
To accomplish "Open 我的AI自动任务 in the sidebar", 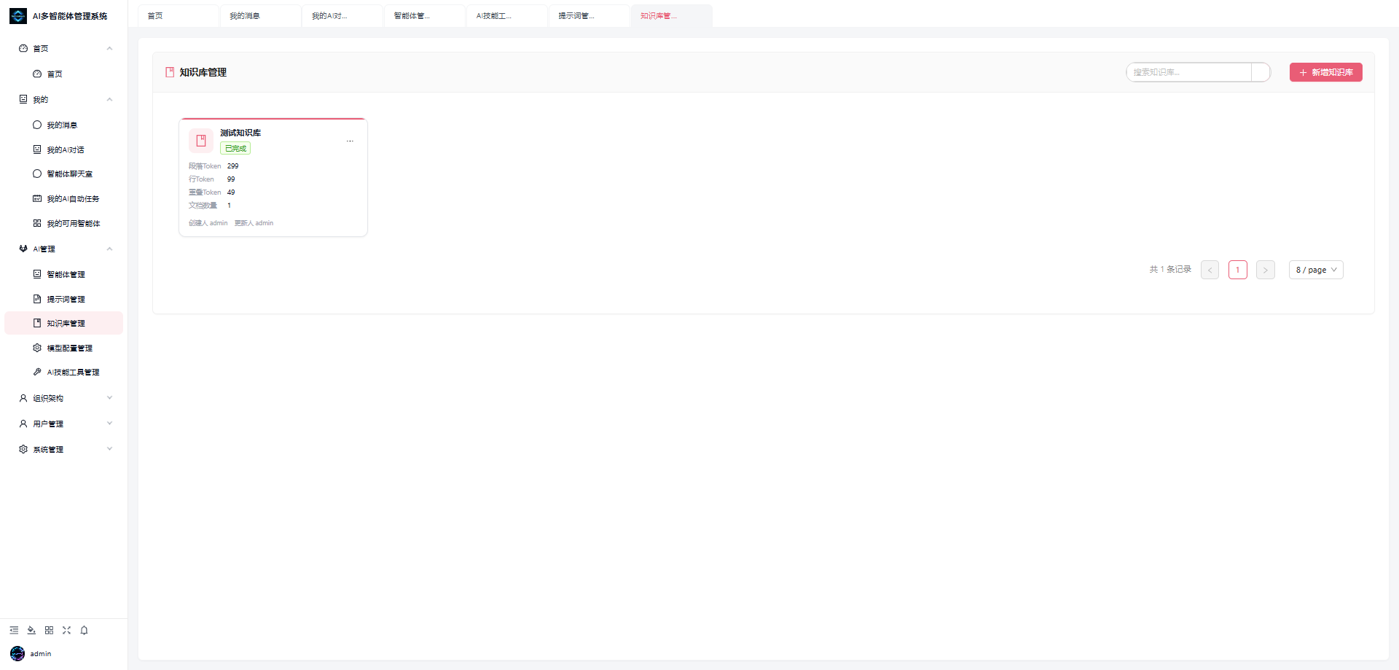I will 64,198.
